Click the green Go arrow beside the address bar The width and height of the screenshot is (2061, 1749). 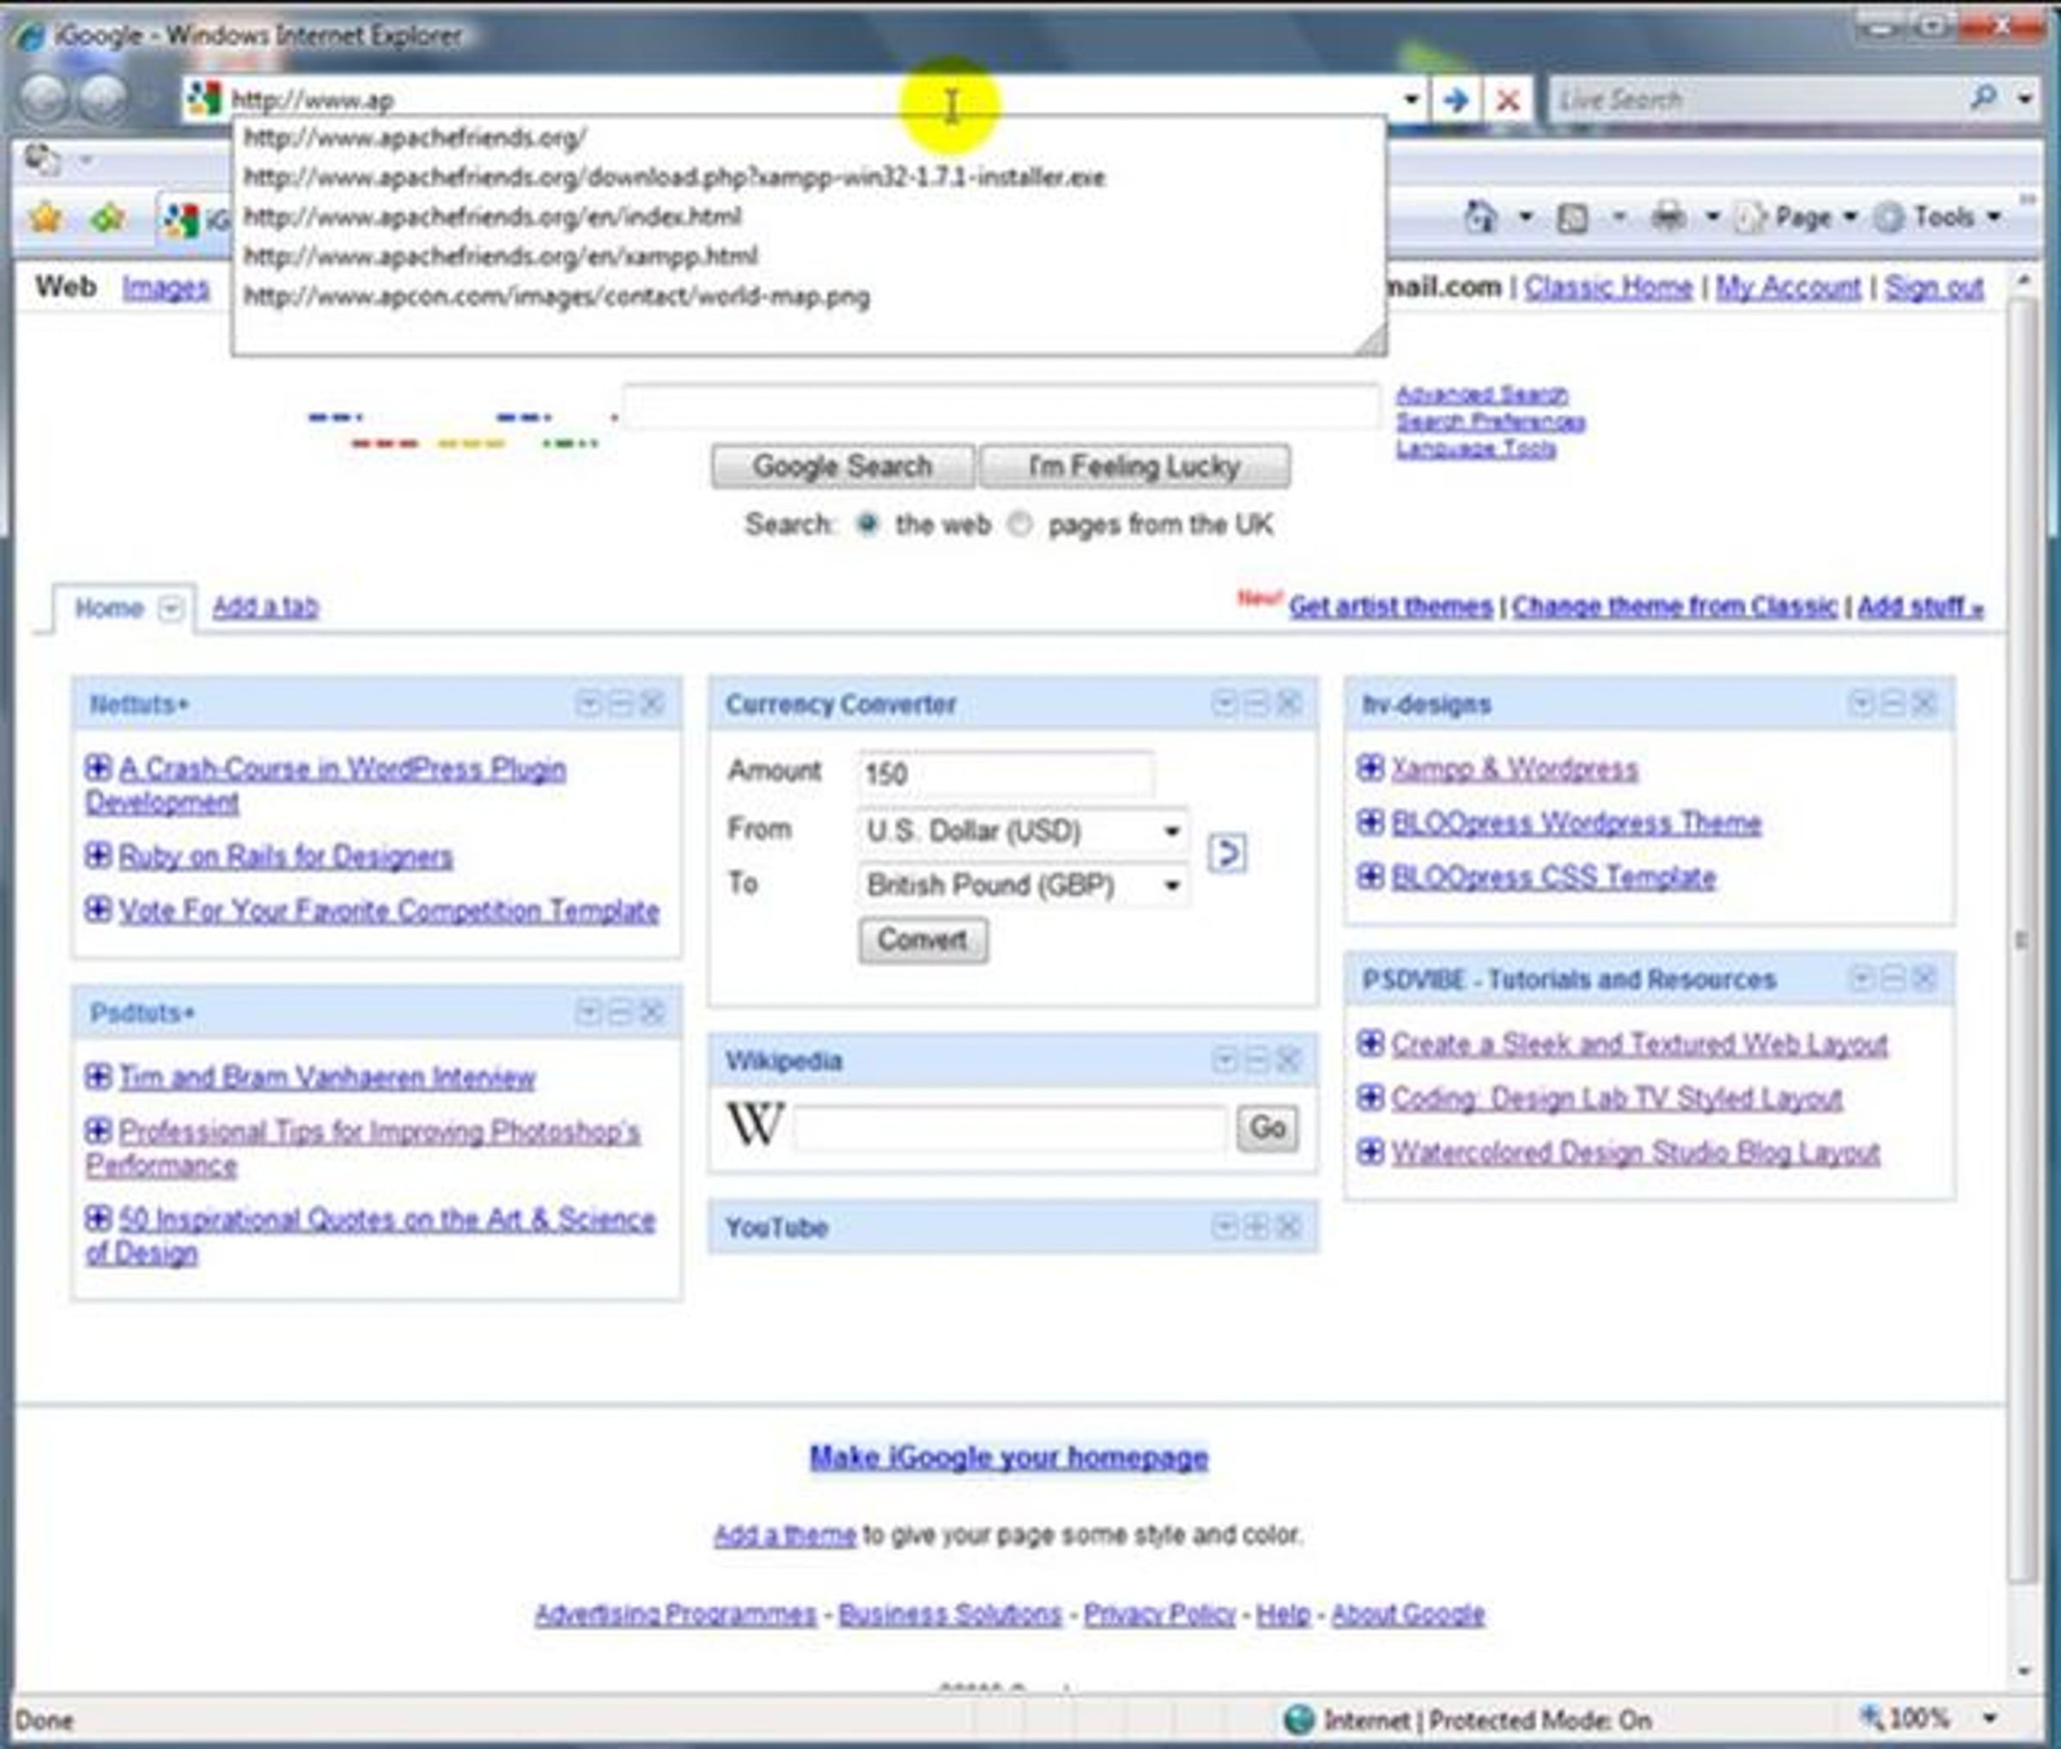click(1456, 101)
